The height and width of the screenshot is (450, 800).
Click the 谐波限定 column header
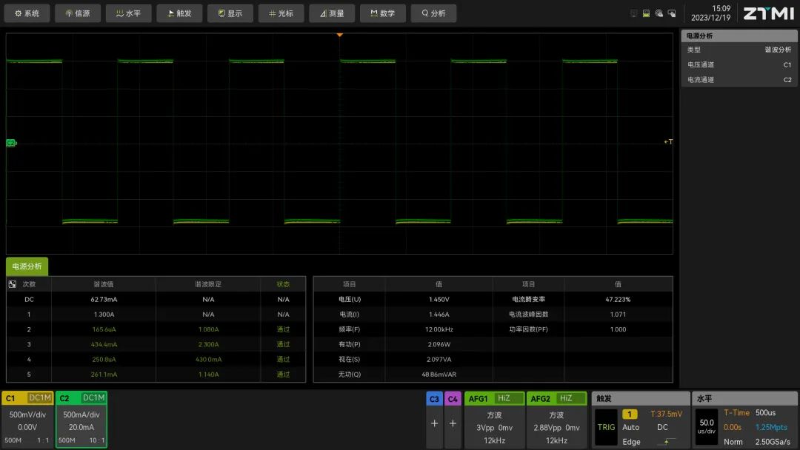(x=208, y=284)
